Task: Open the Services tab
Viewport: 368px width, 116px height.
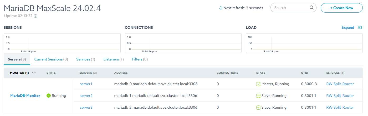Action: (x=86, y=59)
